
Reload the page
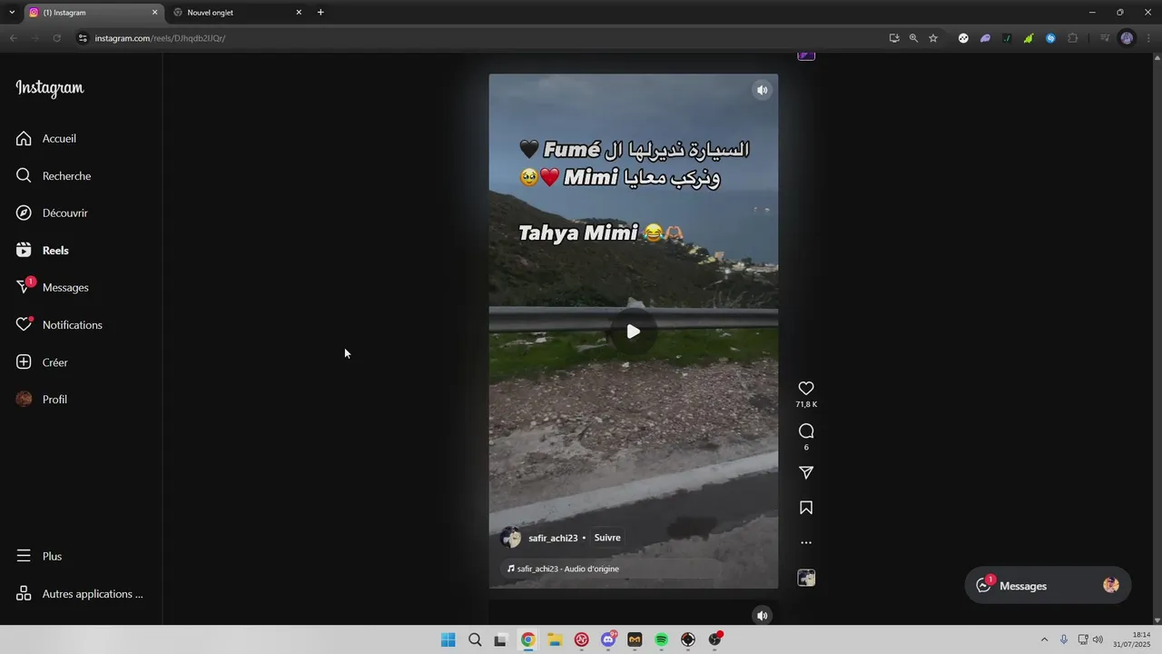56,38
